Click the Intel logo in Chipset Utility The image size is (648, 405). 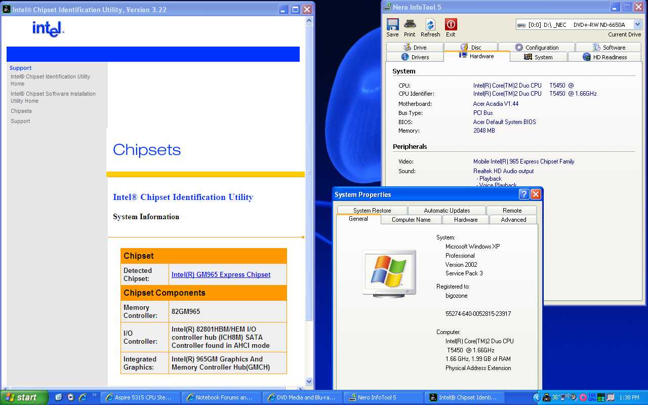(49, 28)
